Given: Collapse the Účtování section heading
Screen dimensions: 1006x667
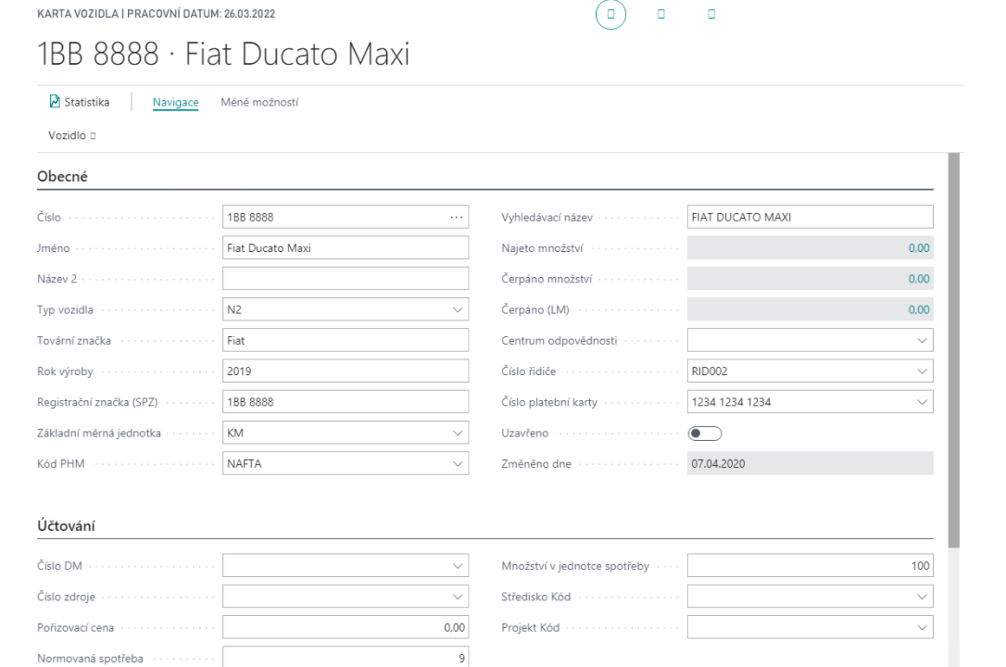Looking at the screenshot, I should pyautogui.click(x=69, y=526).
